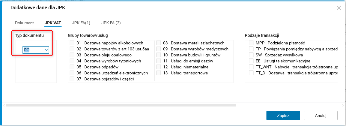The width and height of the screenshot is (346, 126).
Task: Check 01 - Dostawa napojów alkoholowych
Action: 72,43
